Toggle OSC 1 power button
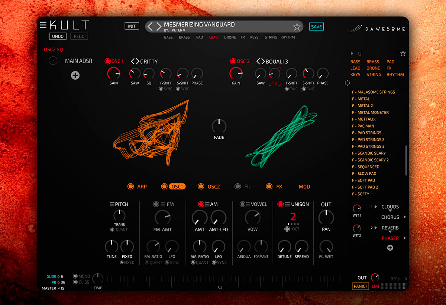446x305 pixels. (x=108, y=61)
